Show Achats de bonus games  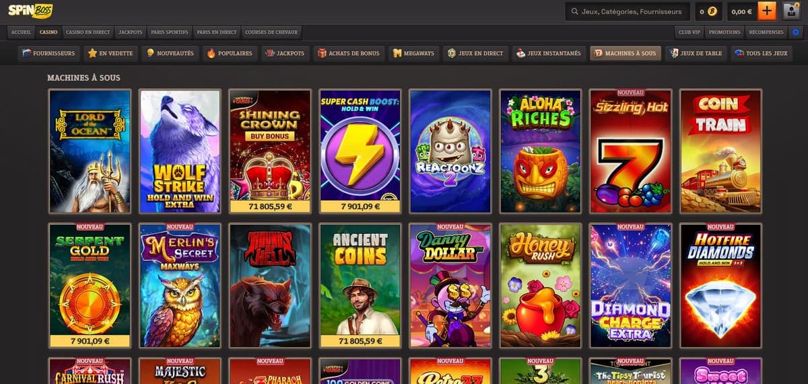(349, 53)
